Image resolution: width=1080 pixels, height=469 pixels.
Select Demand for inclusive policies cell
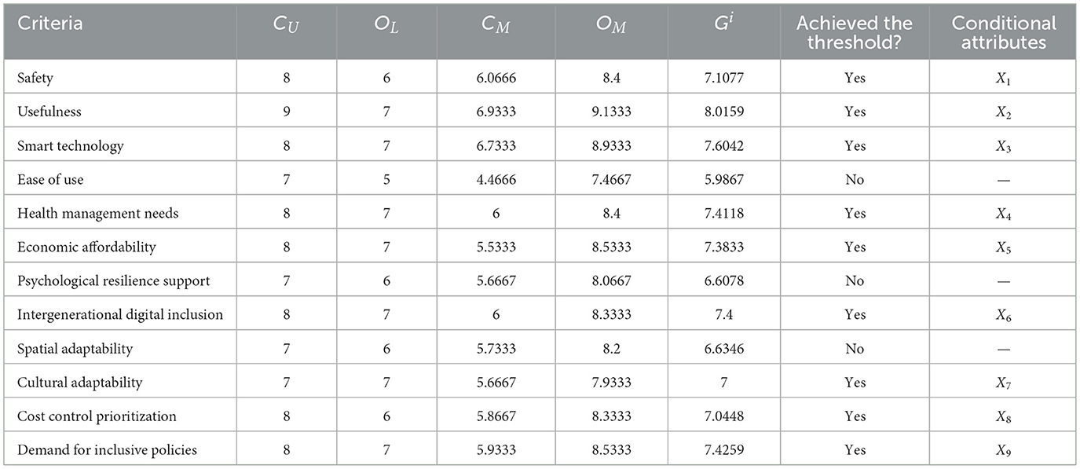(107, 449)
